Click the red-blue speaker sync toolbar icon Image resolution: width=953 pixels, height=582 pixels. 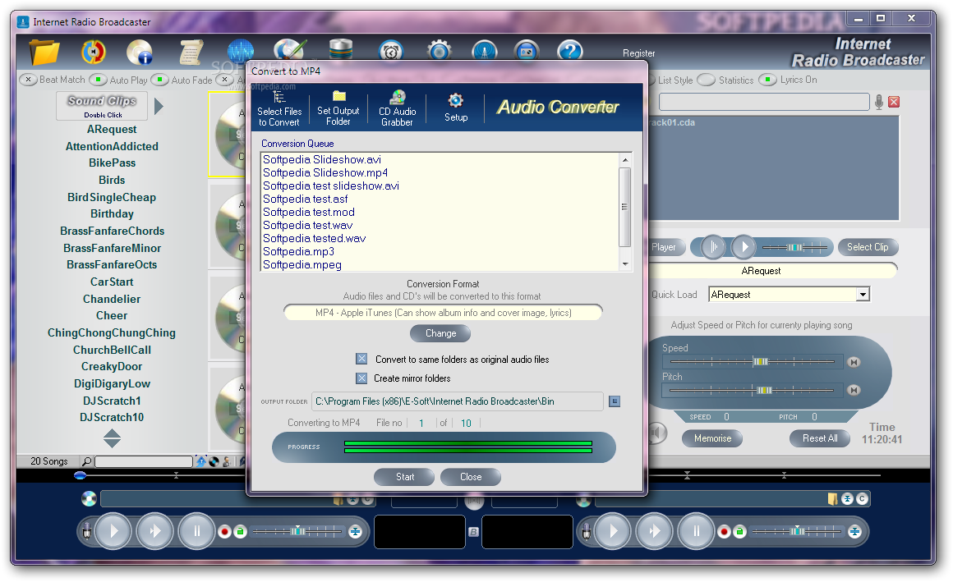pos(94,53)
